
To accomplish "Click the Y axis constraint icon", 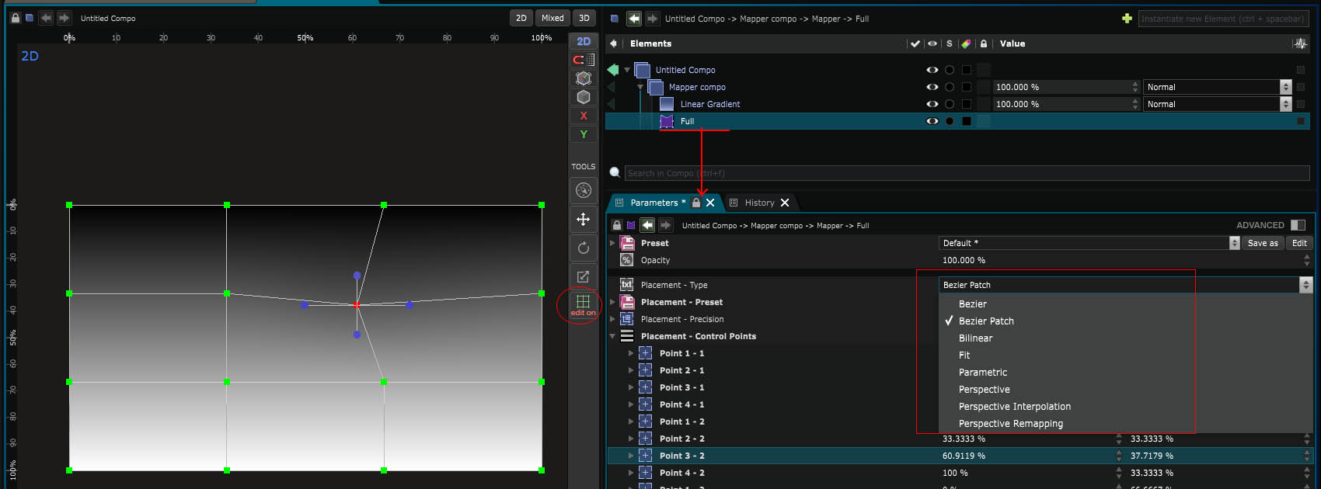I will click(584, 134).
